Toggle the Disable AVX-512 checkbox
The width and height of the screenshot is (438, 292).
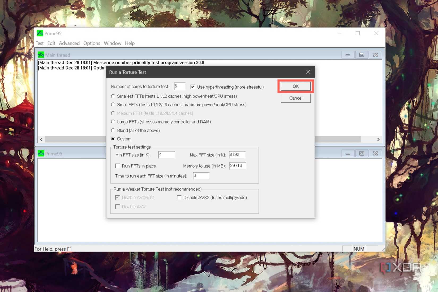pos(118,197)
